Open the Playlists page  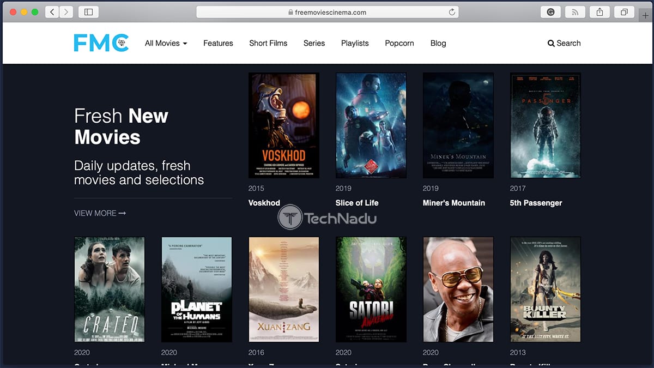(355, 43)
